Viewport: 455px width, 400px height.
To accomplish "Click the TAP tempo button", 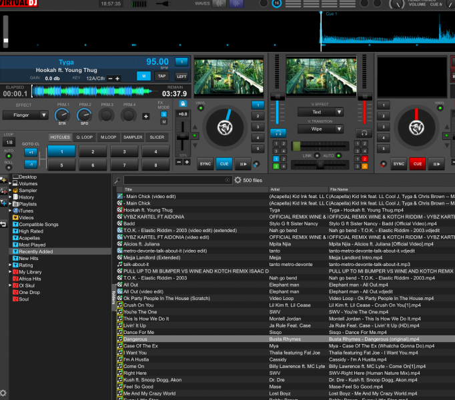I will coord(161,76).
